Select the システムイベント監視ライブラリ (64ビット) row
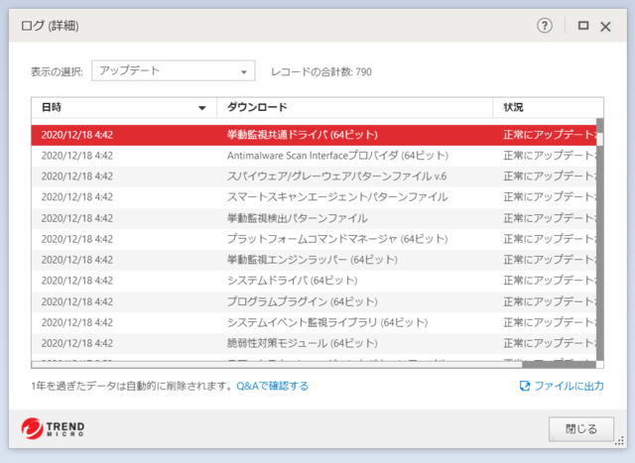Image resolution: width=635 pixels, height=463 pixels. point(314,322)
